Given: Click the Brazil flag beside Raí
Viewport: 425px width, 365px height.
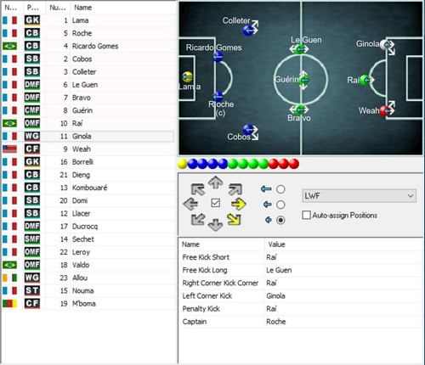Looking at the screenshot, I should pos(10,124).
